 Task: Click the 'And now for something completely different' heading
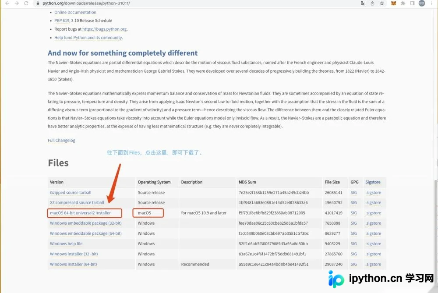pyautogui.click(x=123, y=53)
